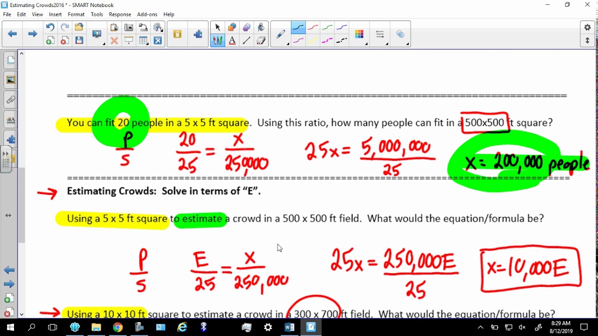This screenshot has width=598, height=336.
Task: Go to previous page using toolbar arrow
Action: pyautogui.click(x=13, y=34)
